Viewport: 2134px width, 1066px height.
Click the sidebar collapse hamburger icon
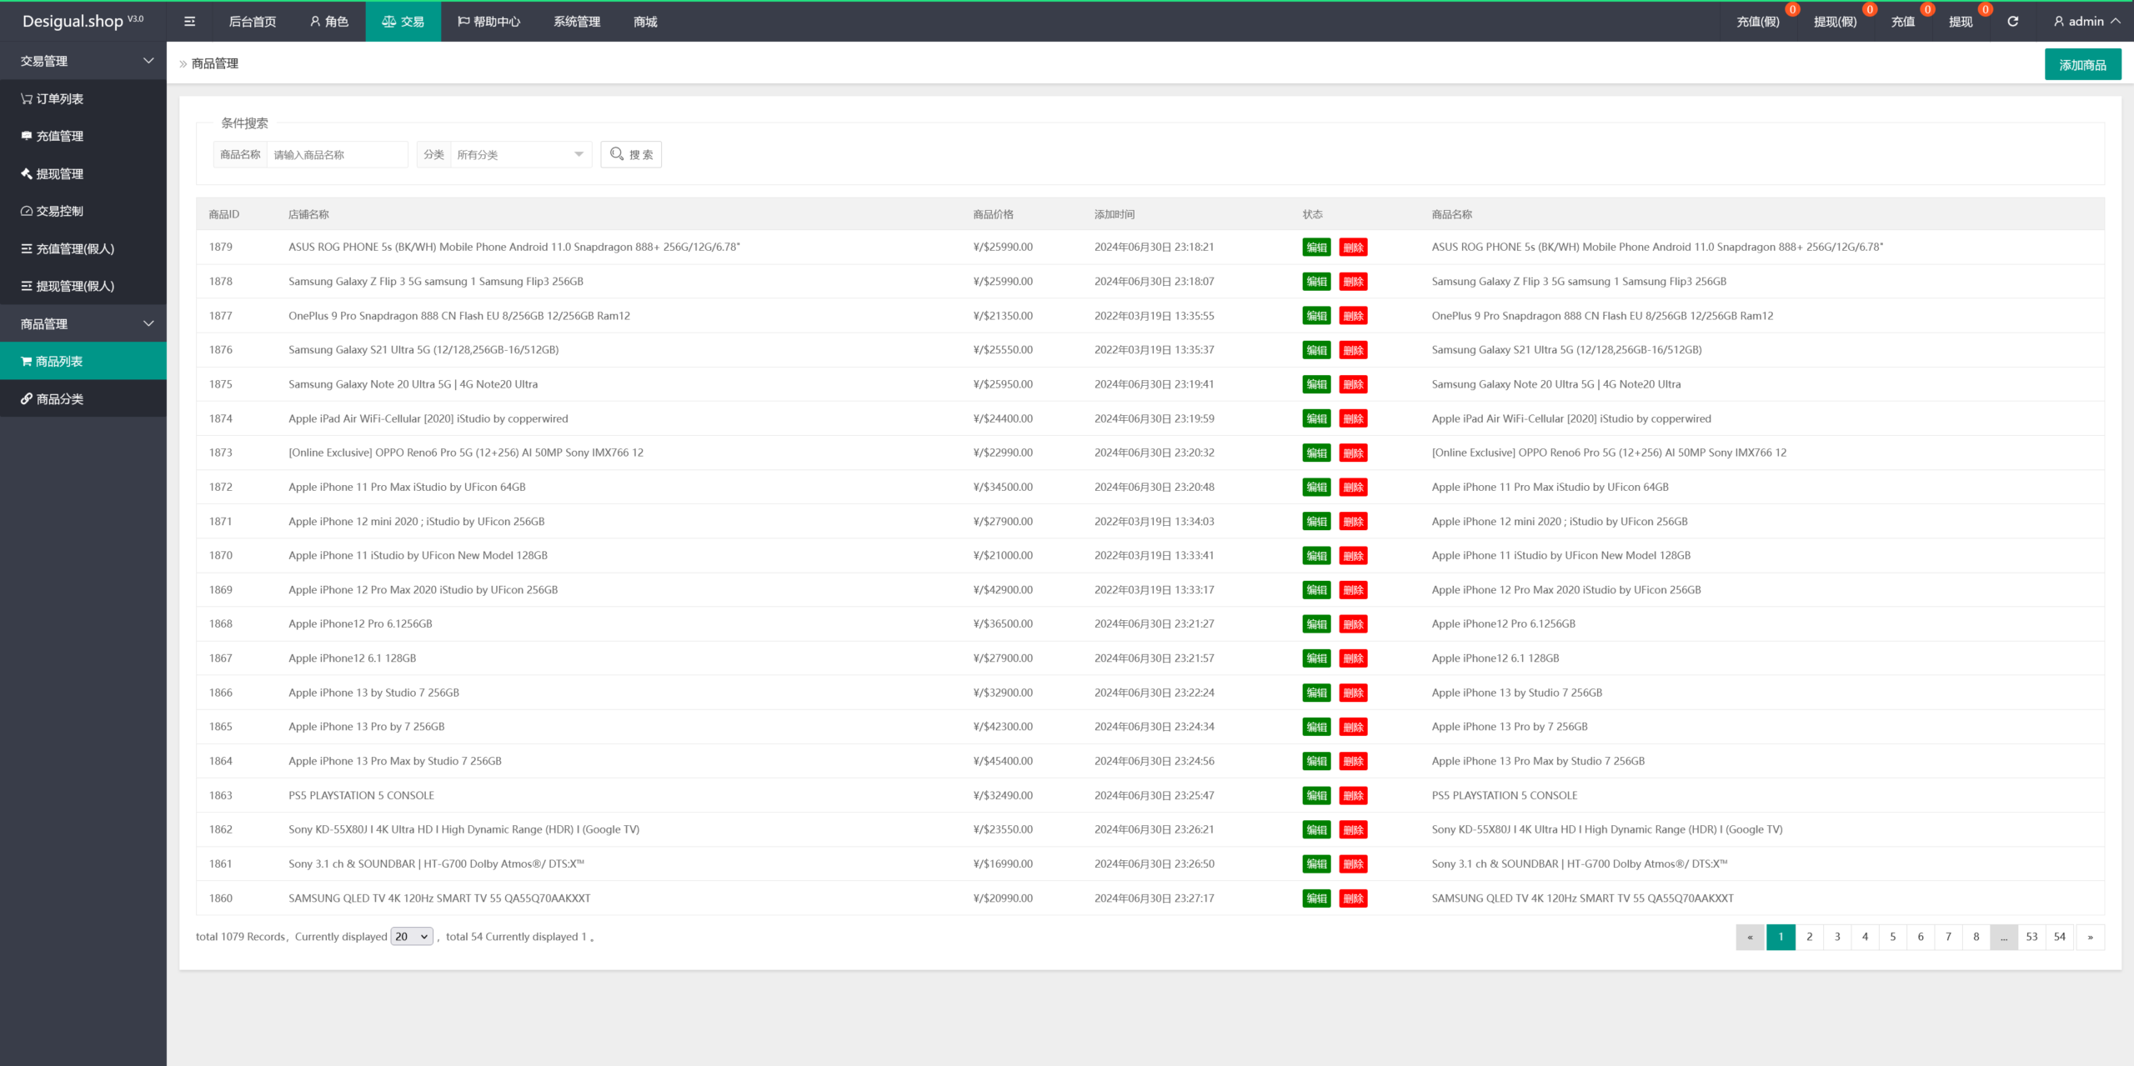(x=189, y=22)
